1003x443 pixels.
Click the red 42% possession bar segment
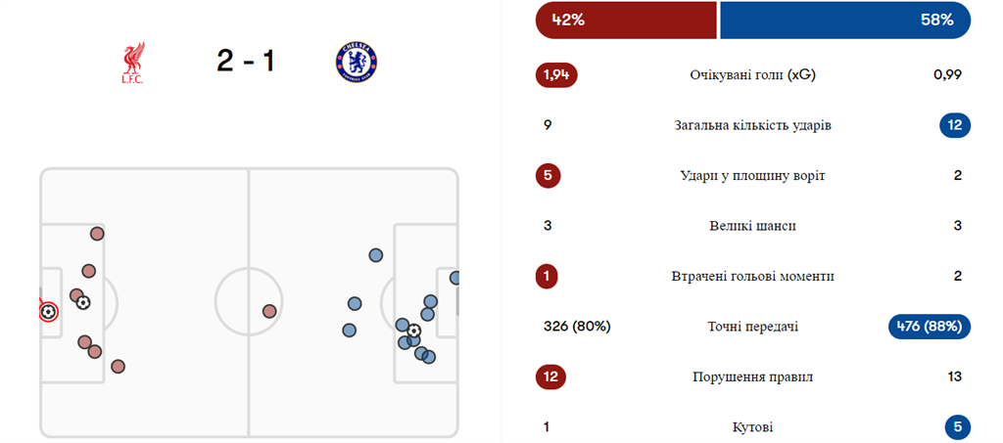(x=625, y=21)
